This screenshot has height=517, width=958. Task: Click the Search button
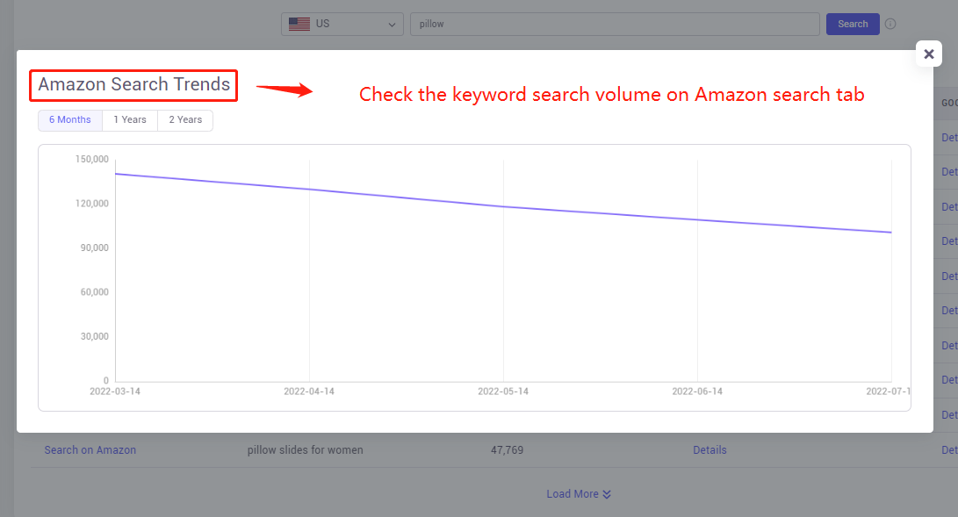[x=853, y=24]
